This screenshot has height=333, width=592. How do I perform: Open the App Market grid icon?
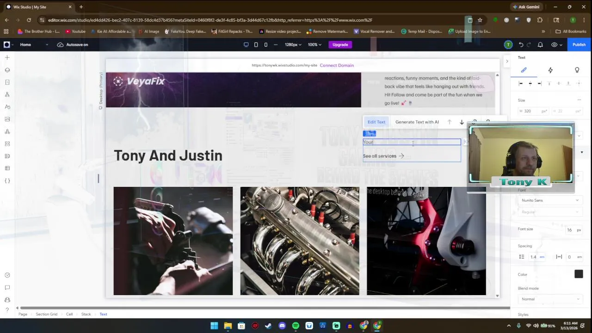[x=7, y=144]
